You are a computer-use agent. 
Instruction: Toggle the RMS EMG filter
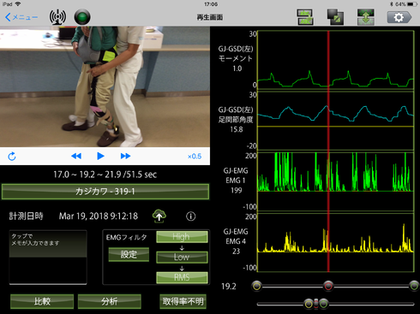[182, 277]
